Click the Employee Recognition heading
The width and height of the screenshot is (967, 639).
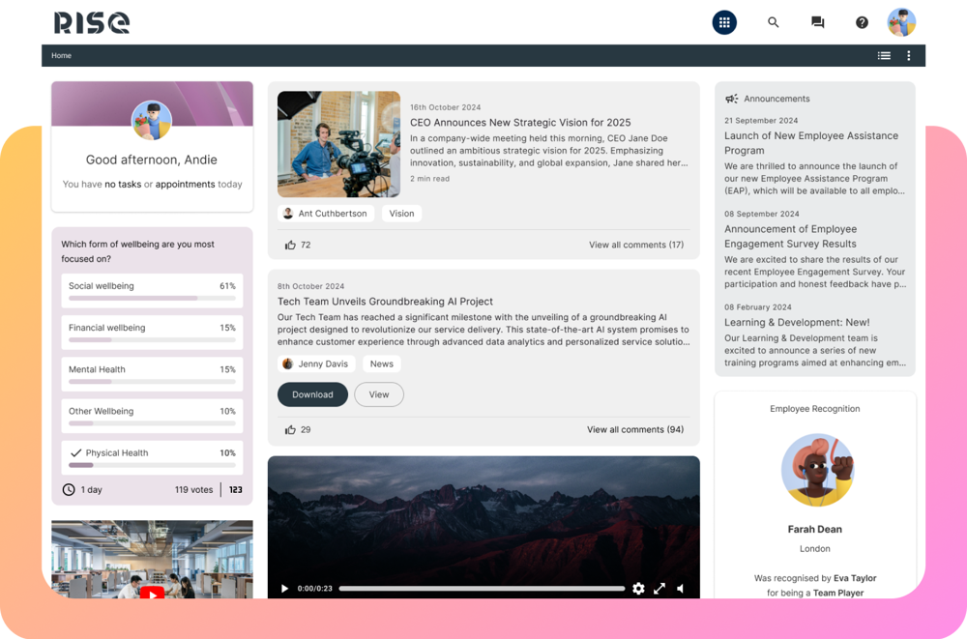[814, 409]
